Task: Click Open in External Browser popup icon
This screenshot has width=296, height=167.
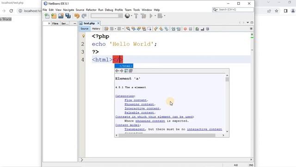Action: pyautogui.click(x=126, y=71)
